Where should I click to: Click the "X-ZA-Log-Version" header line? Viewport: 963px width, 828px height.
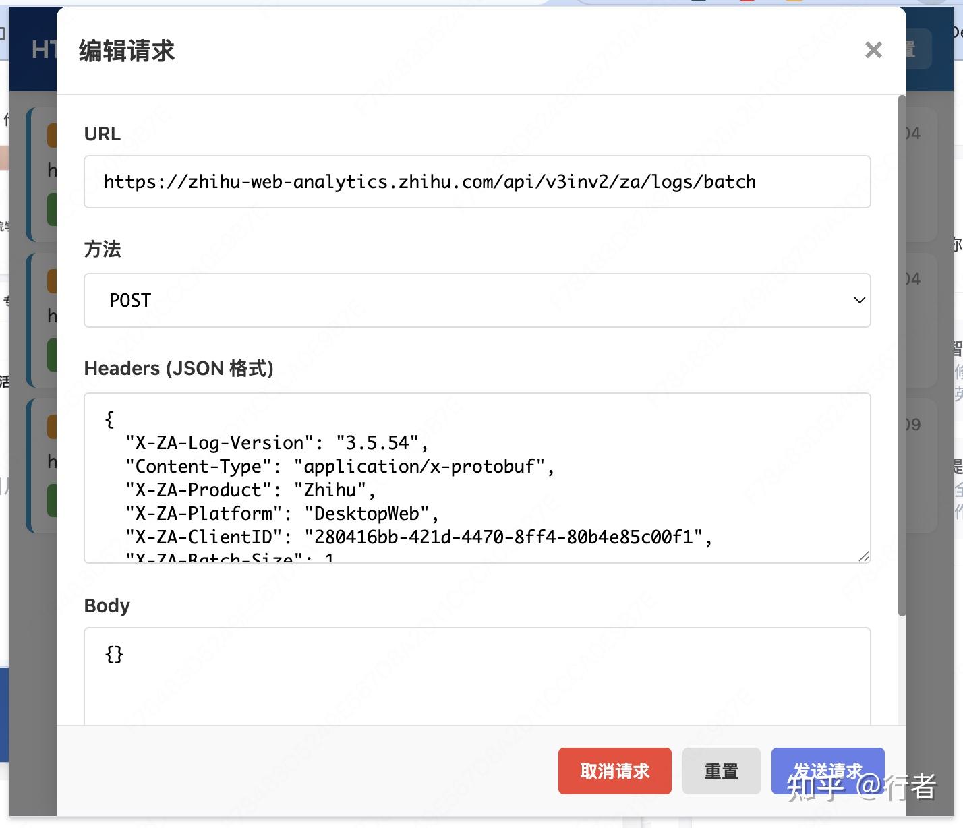(276, 443)
